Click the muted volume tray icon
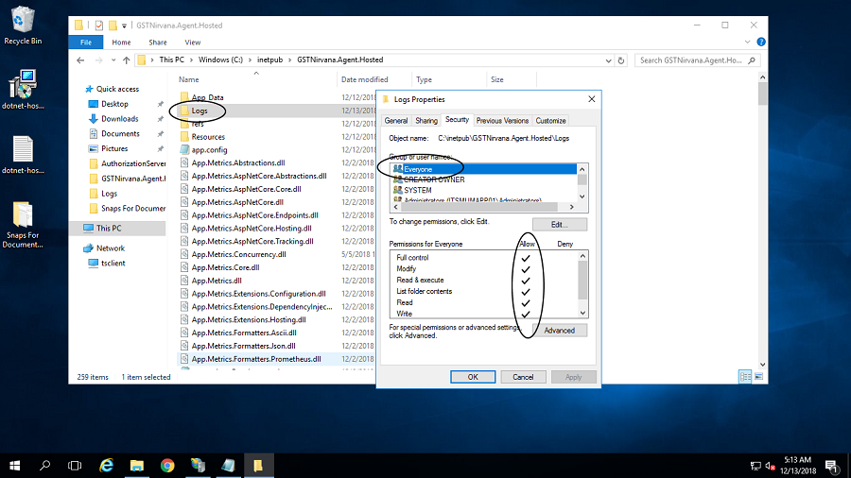The height and width of the screenshot is (478, 851). pos(770,466)
